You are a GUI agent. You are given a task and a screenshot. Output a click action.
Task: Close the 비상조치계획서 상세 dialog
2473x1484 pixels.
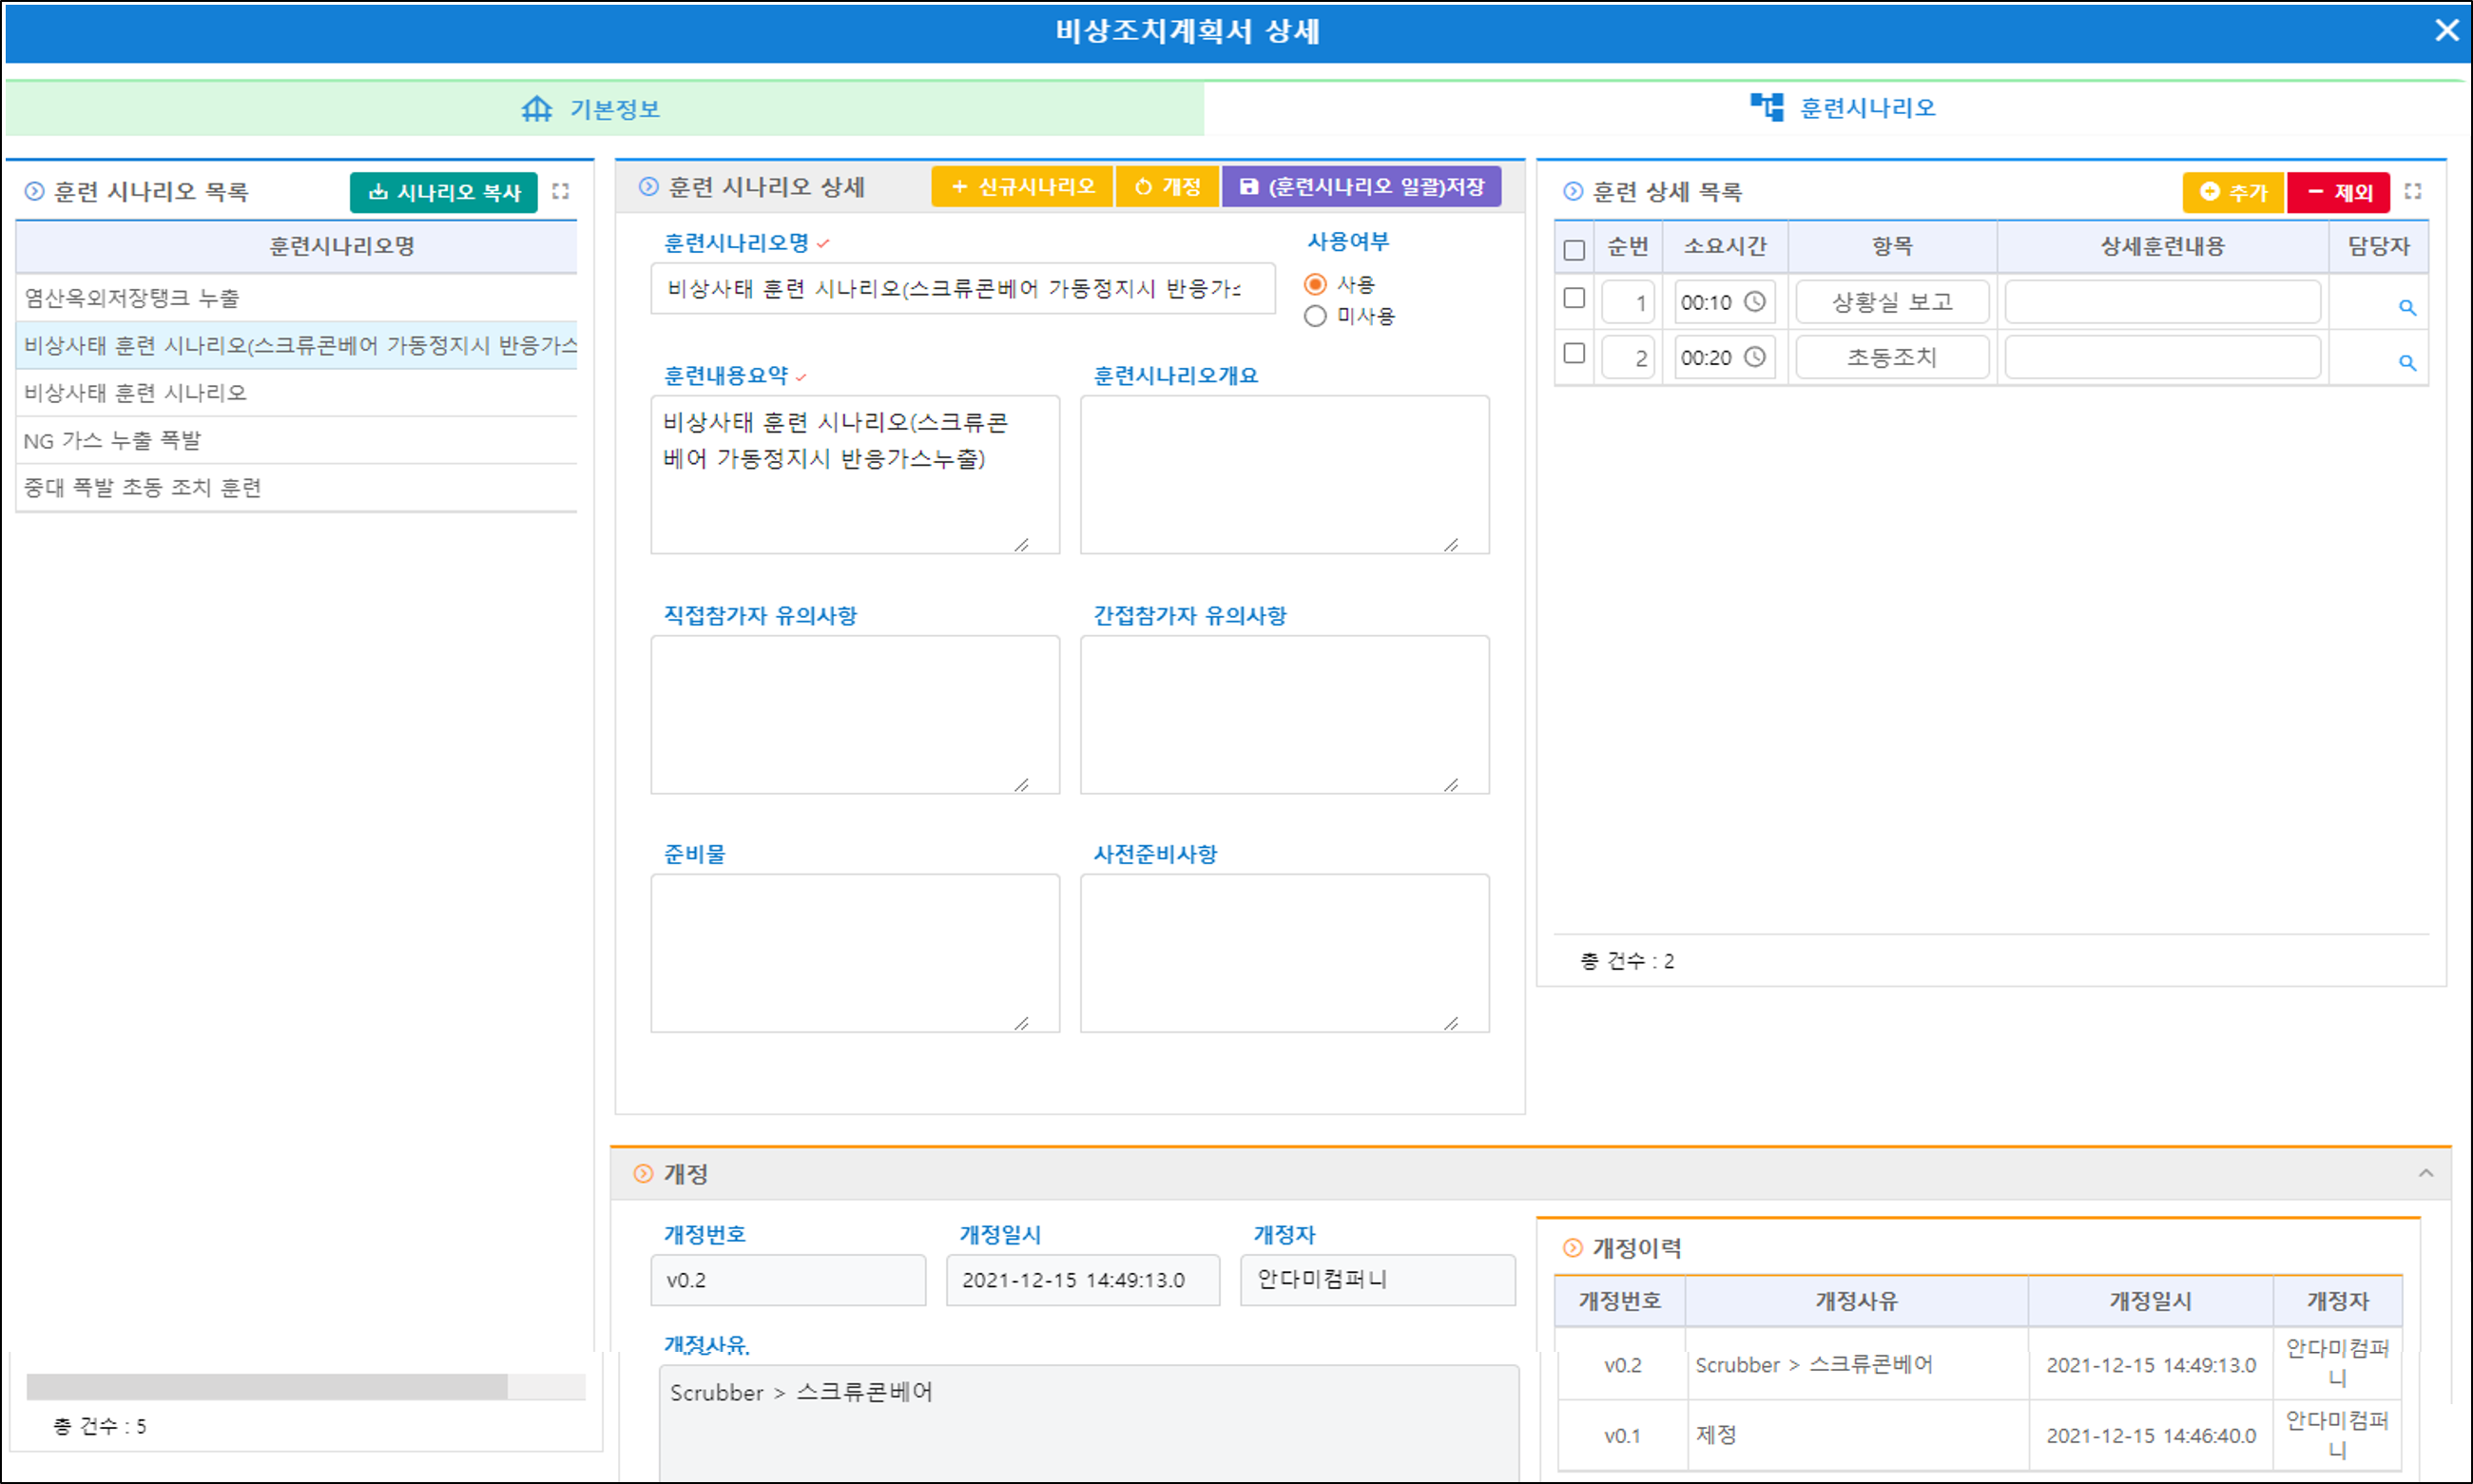pyautogui.click(x=2446, y=31)
